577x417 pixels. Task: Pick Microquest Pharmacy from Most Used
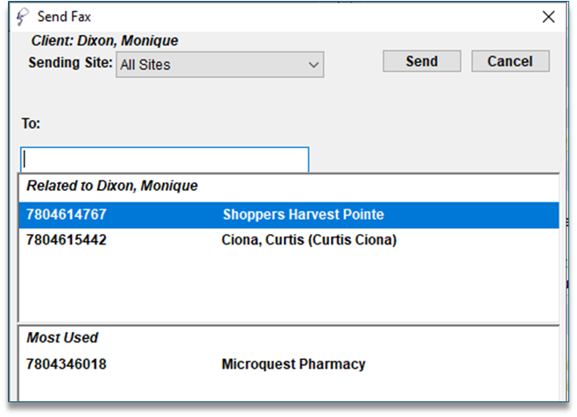[x=293, y=364]
